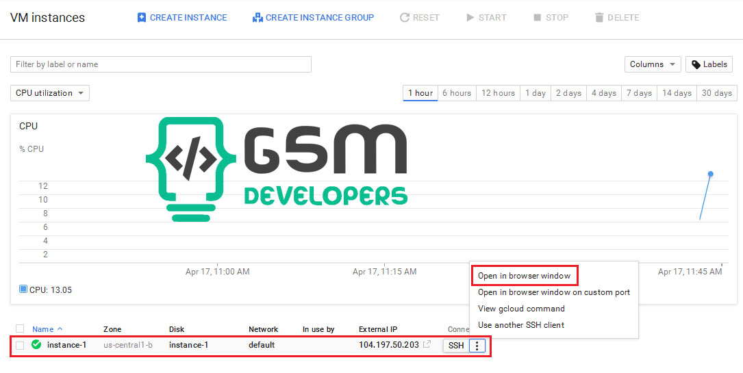Tick the instance-1 row checkbox
The width and height of the screenshot is (743, 373).
[20, 345]
